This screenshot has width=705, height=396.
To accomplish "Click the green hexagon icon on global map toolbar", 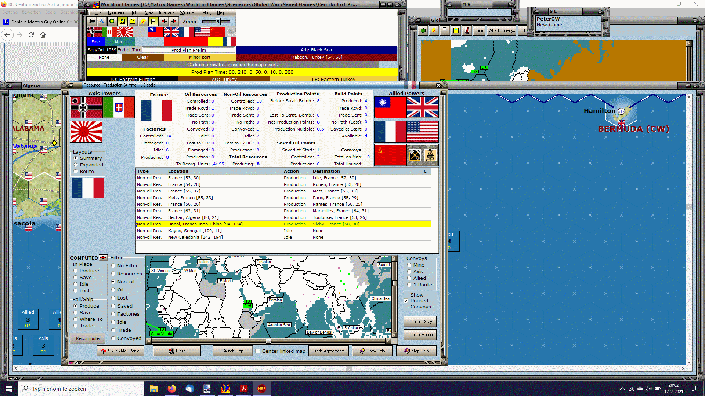I will pyautogui.click(x=423, y=30).
